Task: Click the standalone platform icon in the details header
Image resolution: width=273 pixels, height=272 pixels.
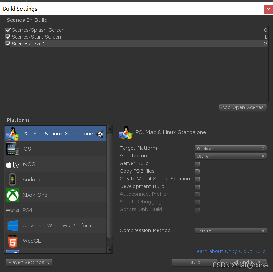Action: tap(126, 133)
